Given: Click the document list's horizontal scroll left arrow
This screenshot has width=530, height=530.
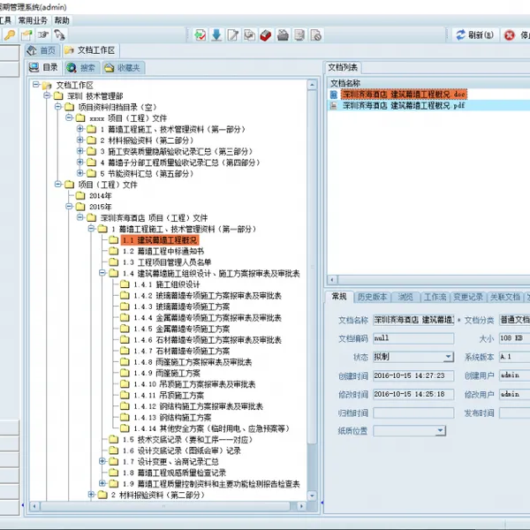Looking at the screenshot, I should point(332,280).
